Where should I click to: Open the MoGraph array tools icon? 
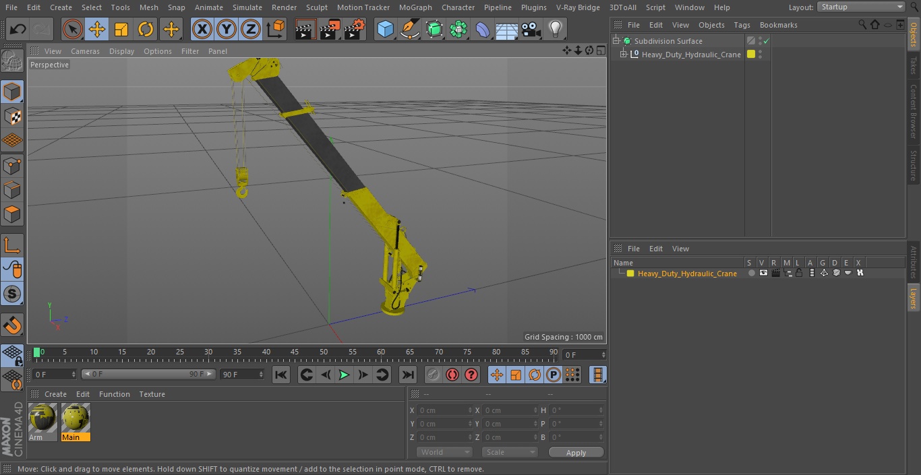(x=458, y=29)
